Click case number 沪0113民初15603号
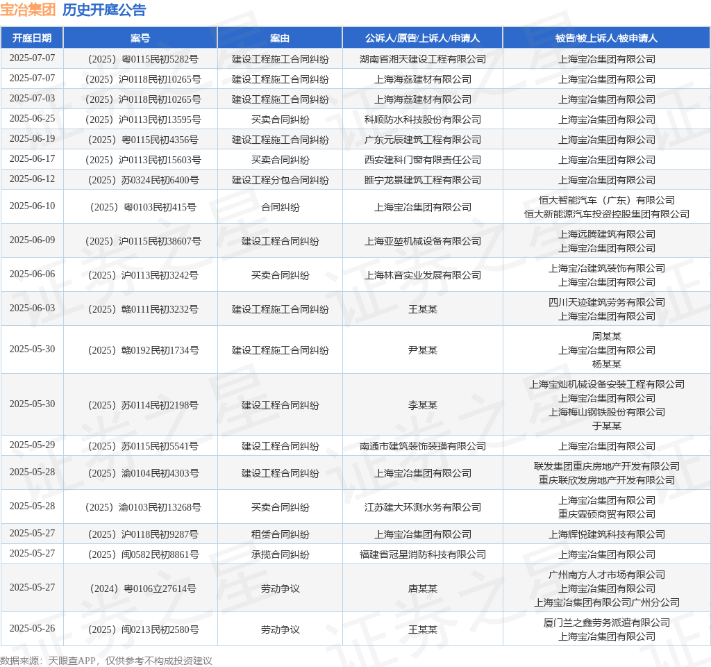This screenshot has width=711, height=667. pos(143,160)
